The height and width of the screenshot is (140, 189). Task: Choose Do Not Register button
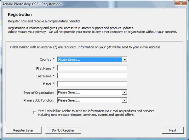click(x=63, y=130)
